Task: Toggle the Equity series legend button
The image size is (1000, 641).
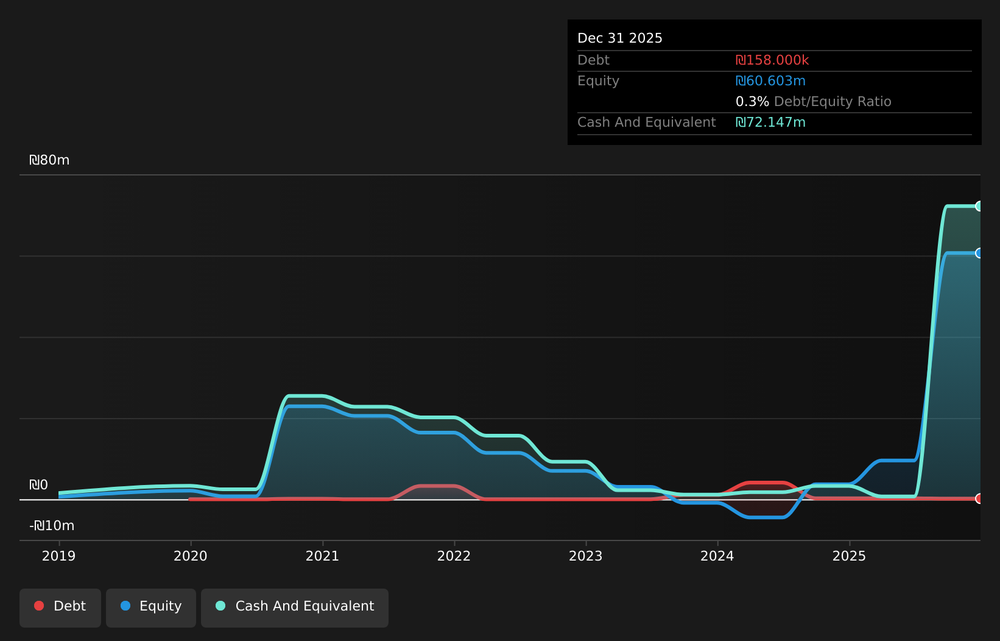Action: 151,607
